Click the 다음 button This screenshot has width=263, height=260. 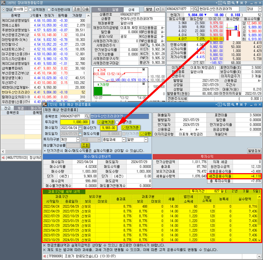pyautogui.click(x=86, y=9)
